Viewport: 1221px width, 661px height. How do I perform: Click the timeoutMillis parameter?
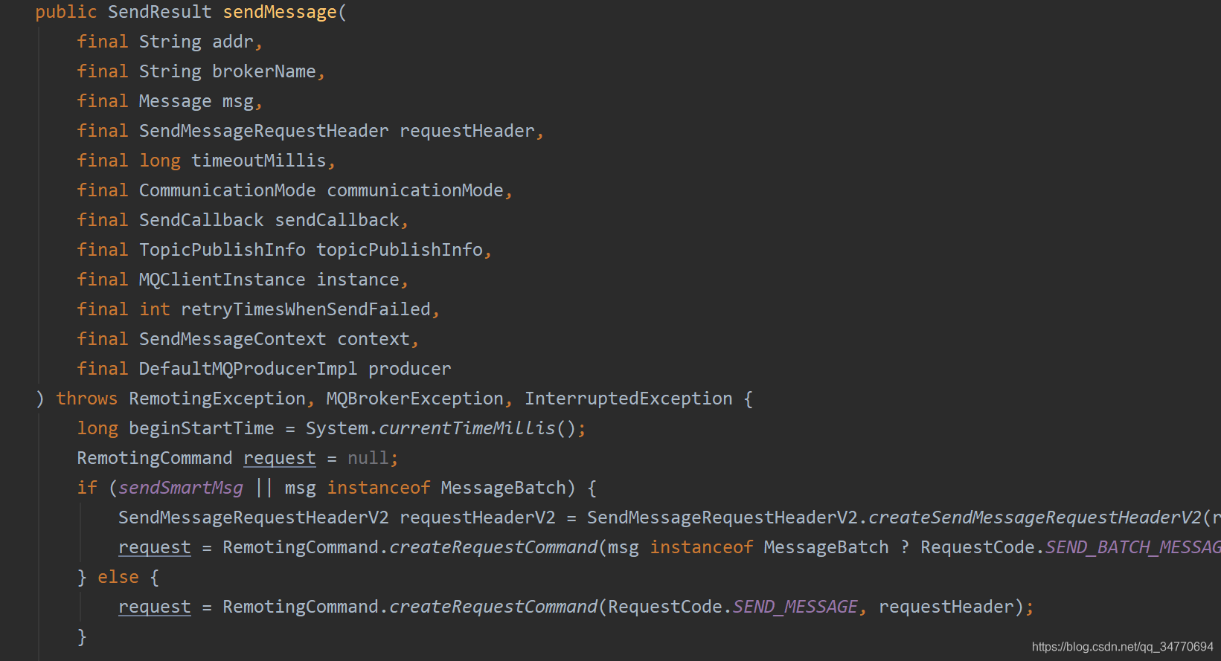click(259, 161)
